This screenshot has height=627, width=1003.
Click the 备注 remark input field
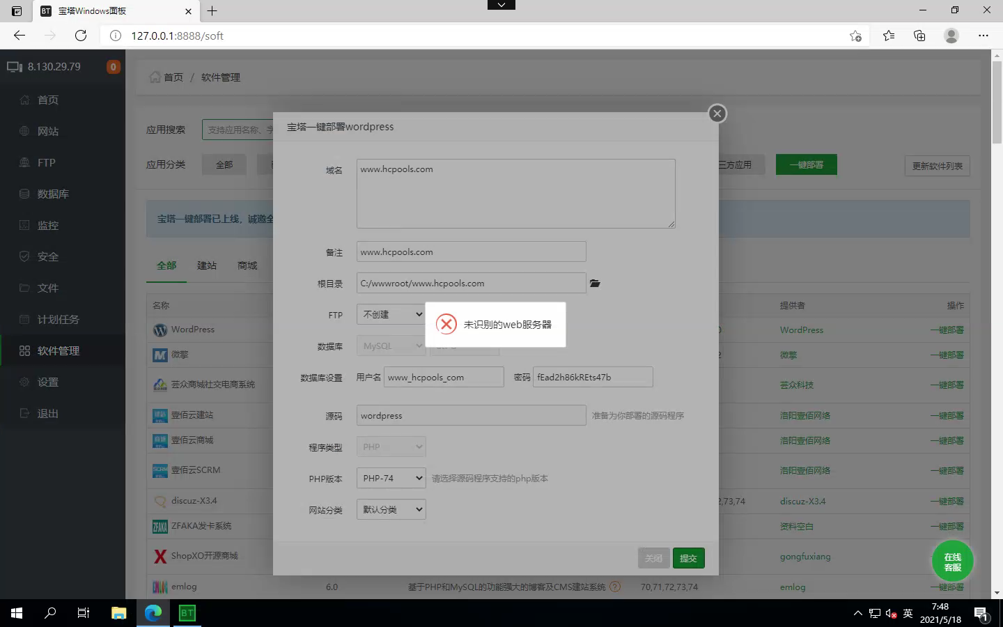(472, 251)
